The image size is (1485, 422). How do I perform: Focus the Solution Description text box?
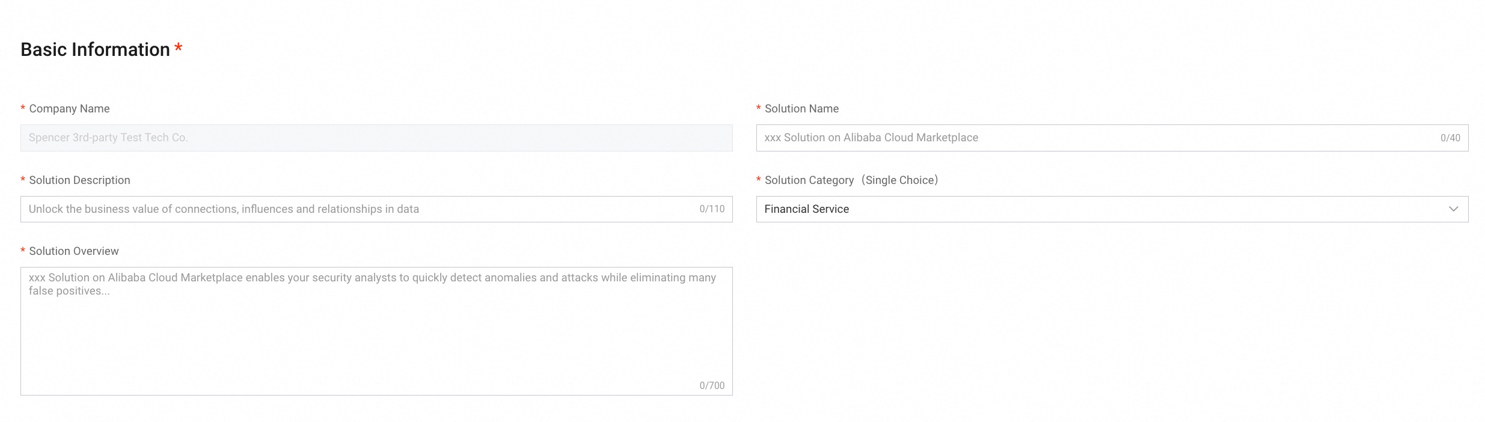(x=361, y=209)
